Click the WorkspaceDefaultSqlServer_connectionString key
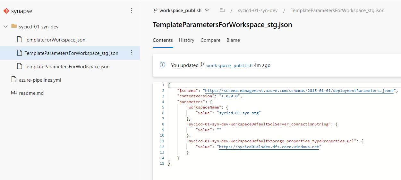 click(258, 124)
